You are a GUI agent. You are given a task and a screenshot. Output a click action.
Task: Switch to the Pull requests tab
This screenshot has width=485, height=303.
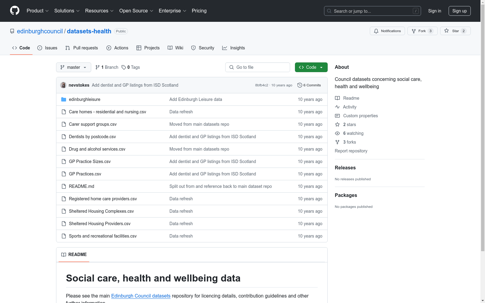pyautogui.click(x=82, y=48)
